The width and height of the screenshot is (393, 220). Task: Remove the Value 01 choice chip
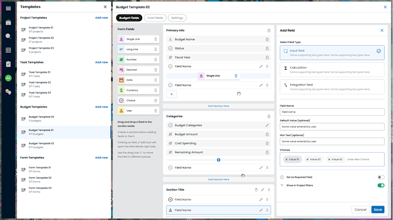tap(286, 160)
